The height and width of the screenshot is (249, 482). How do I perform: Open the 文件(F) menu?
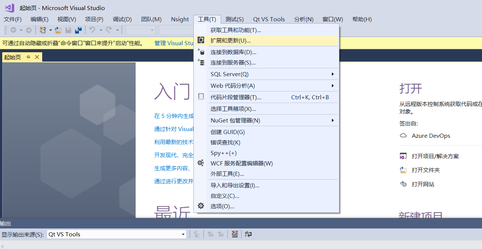tap(13, 19)
